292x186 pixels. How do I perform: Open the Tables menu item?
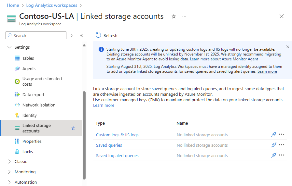(x=28, y=58)
